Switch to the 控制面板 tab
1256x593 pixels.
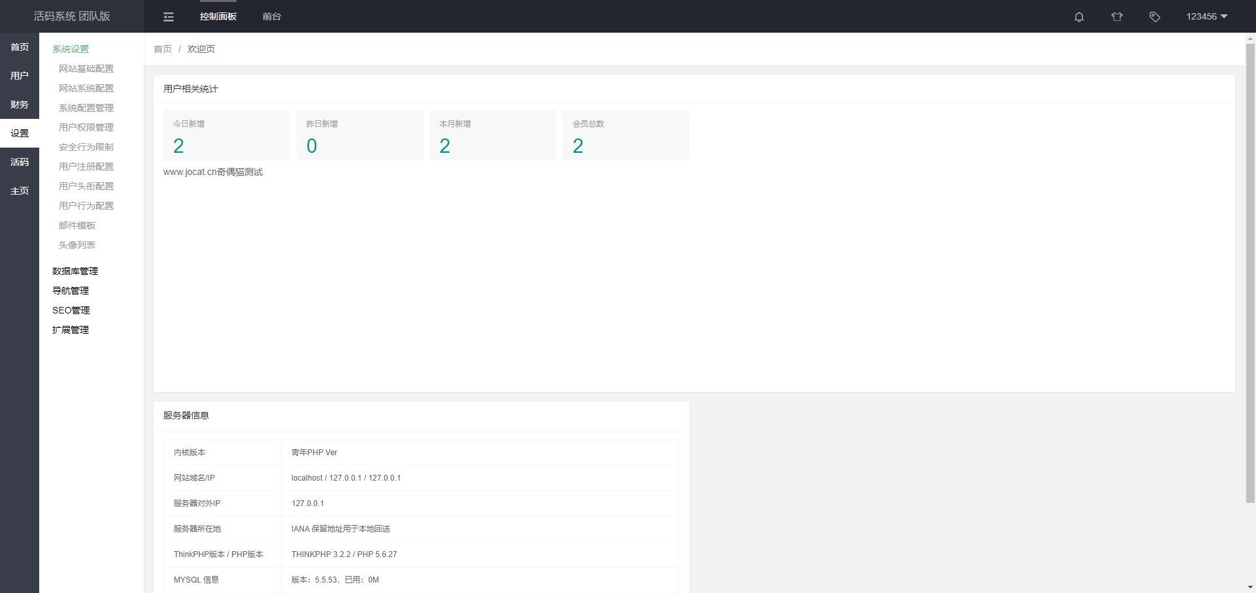pyautogui.click(x=218, y=16)
